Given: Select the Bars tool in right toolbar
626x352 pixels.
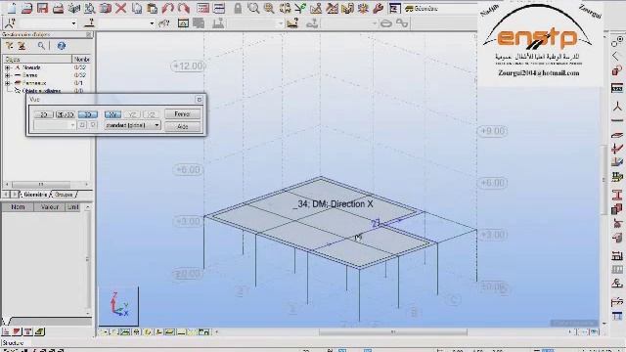Looking at the screenshot, I should (x=617, y=120).
